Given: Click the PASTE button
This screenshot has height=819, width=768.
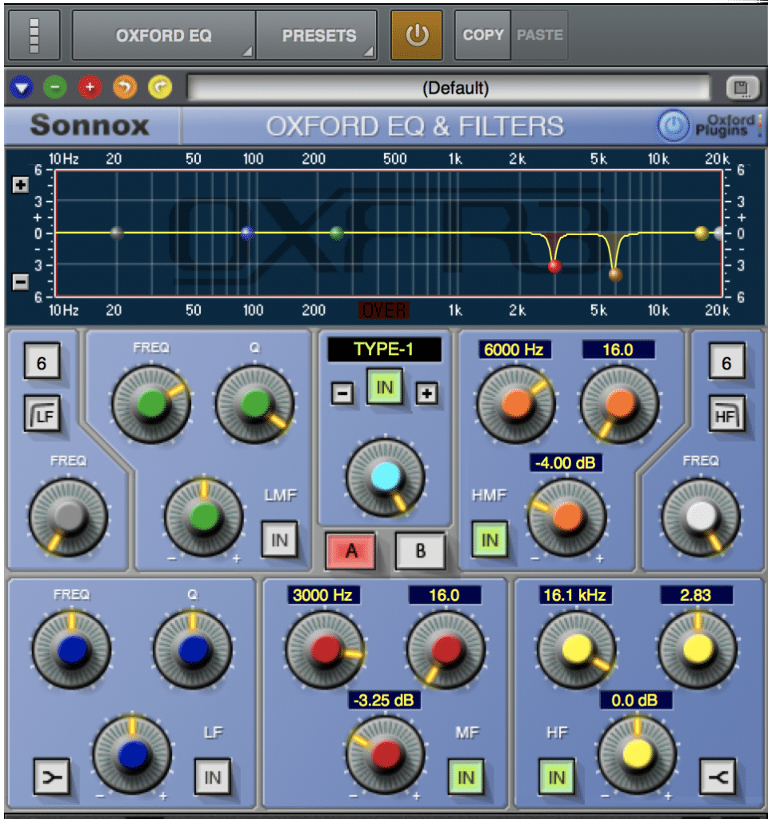Looking at the screenshot, I should tap(540, 35).
